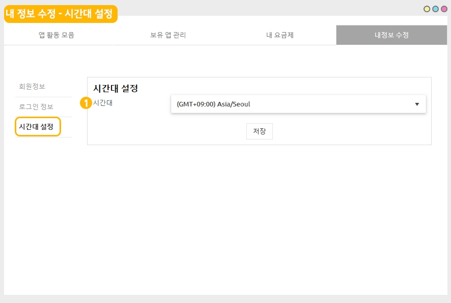
Task: Switch to the 보유 앱 관리 tab
Action: (x=168, y=35)
